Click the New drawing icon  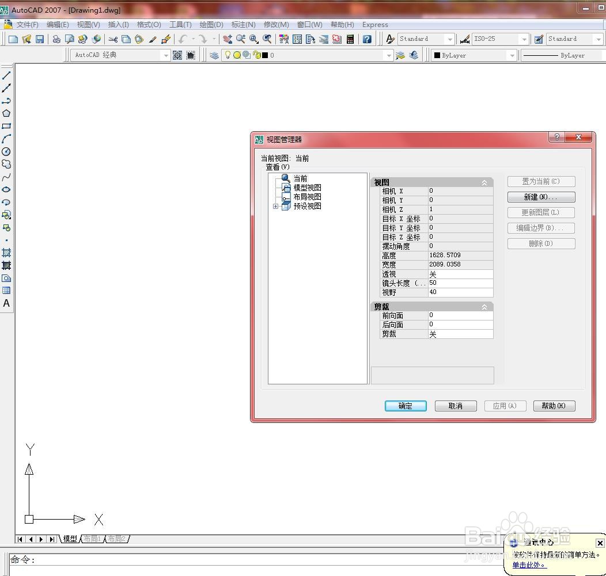13,39
